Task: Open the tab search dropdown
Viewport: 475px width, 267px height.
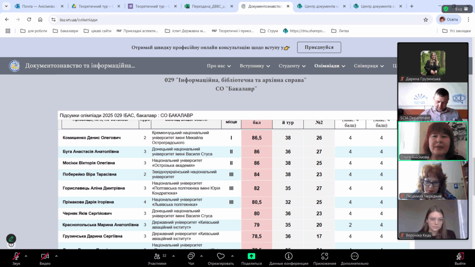Action: (6, 6)
